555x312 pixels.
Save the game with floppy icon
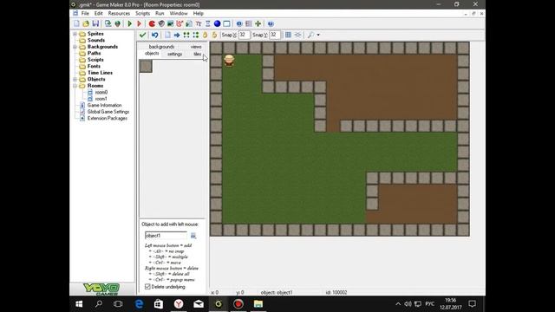pos(95,23)
